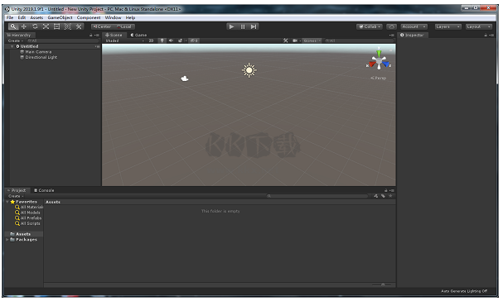The width and height of the screenshot is (503, 301).
Task: Open the Help menu
Action: coord(130,17)
